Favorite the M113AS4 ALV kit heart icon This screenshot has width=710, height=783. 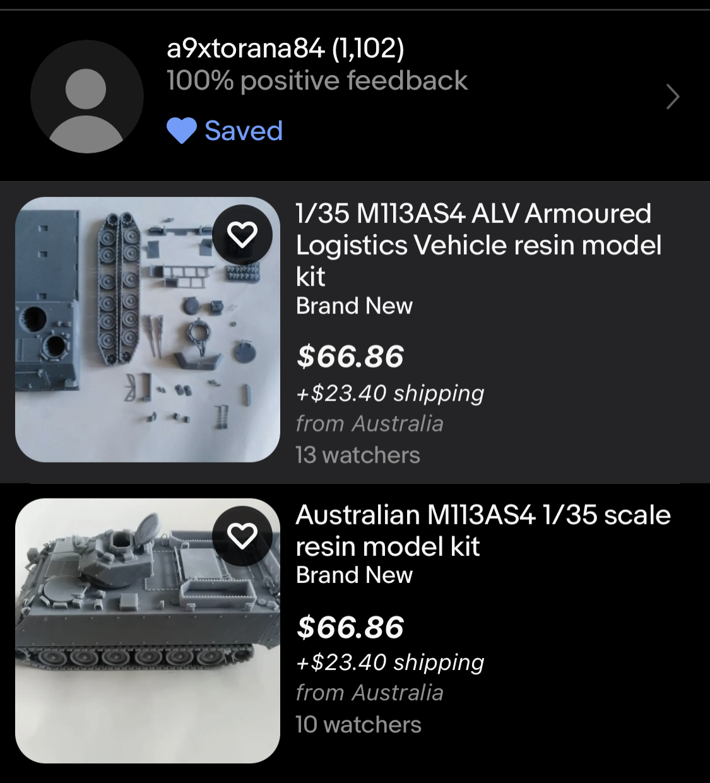click(242, 235)
